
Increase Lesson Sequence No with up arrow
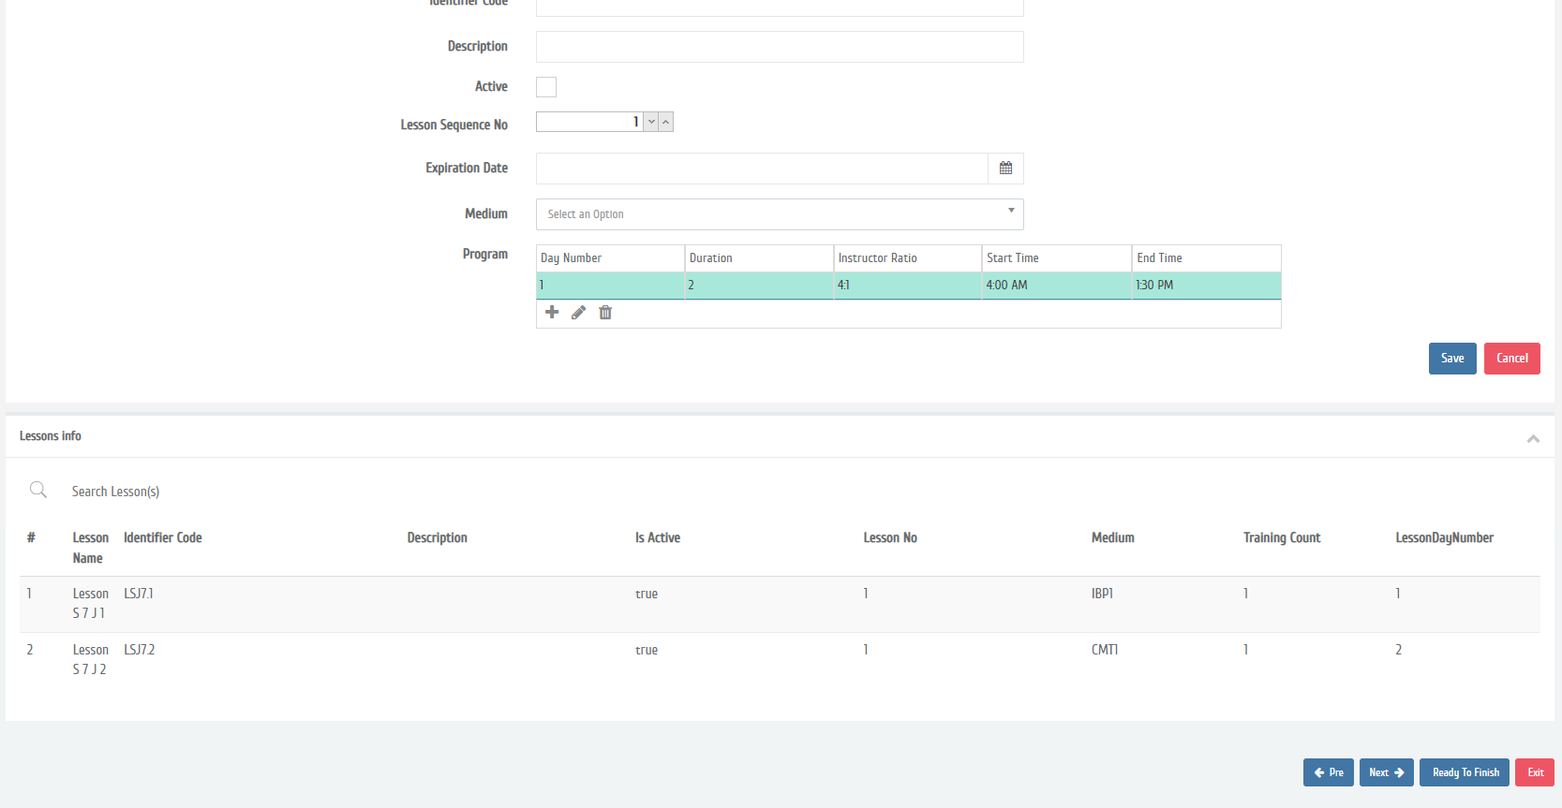pos(666,122)
